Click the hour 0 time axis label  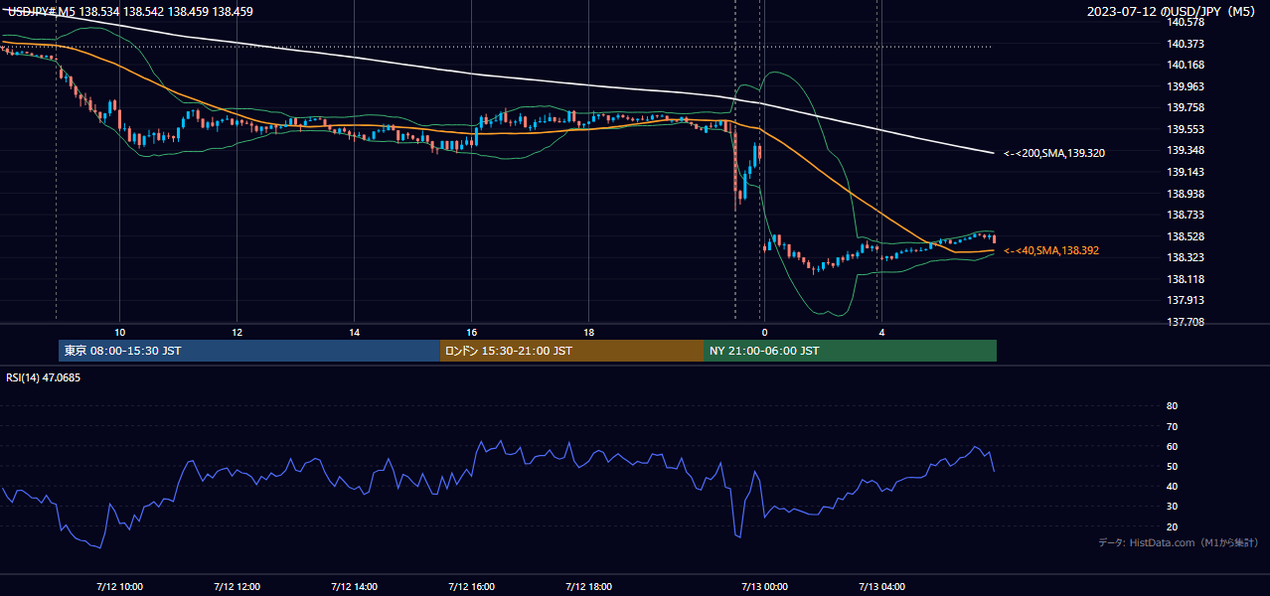(x=764, y=332)
